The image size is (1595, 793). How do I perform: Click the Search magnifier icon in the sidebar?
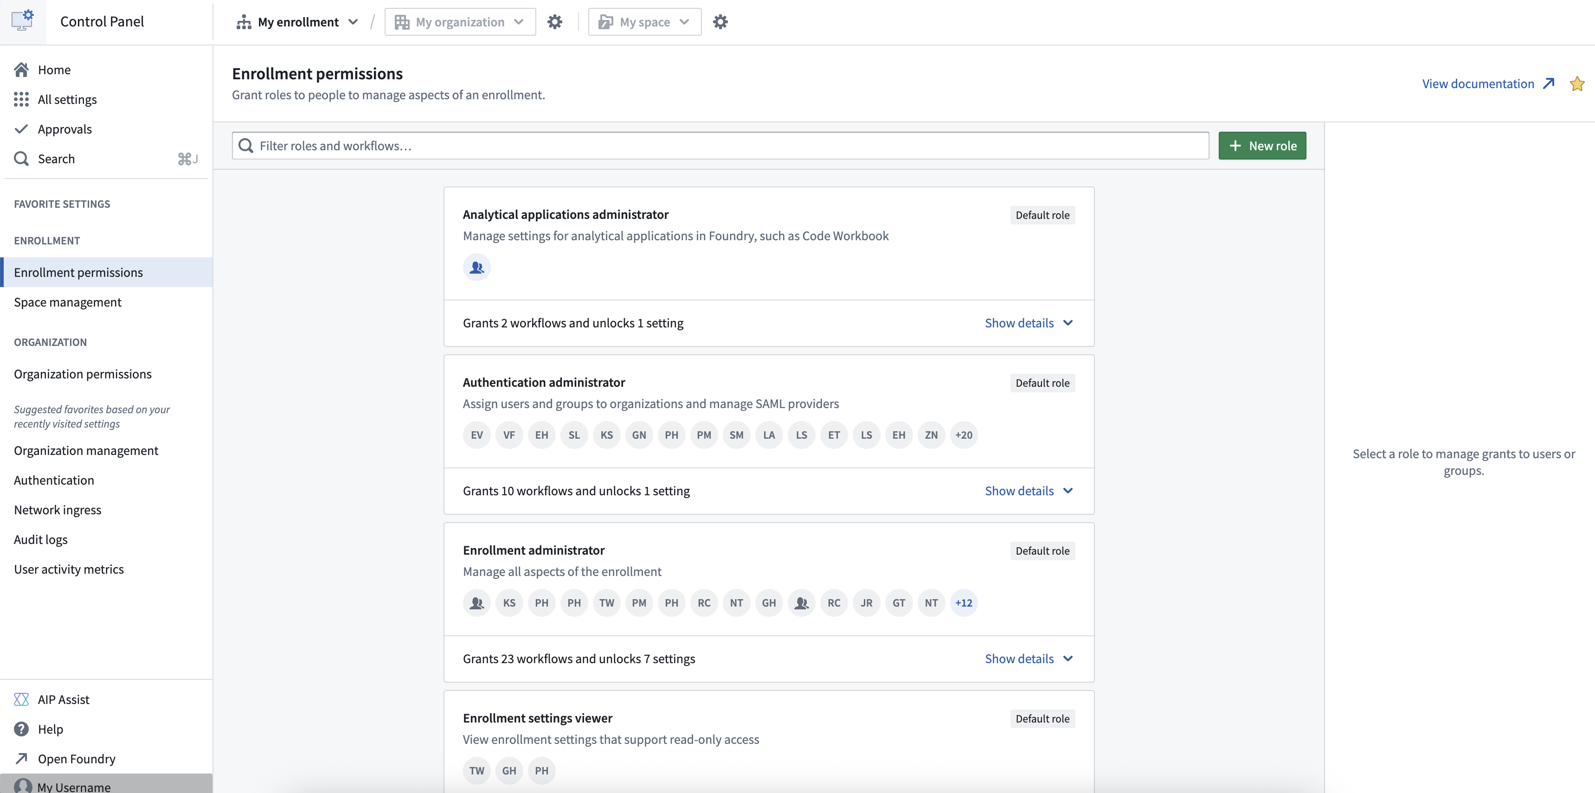click(22, 159)
